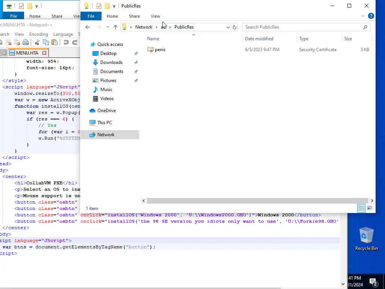This screenshot has height=289, width=385.
Task: Click the network folder icon in PublicRes title bar
Action: (x=86, y=6)
